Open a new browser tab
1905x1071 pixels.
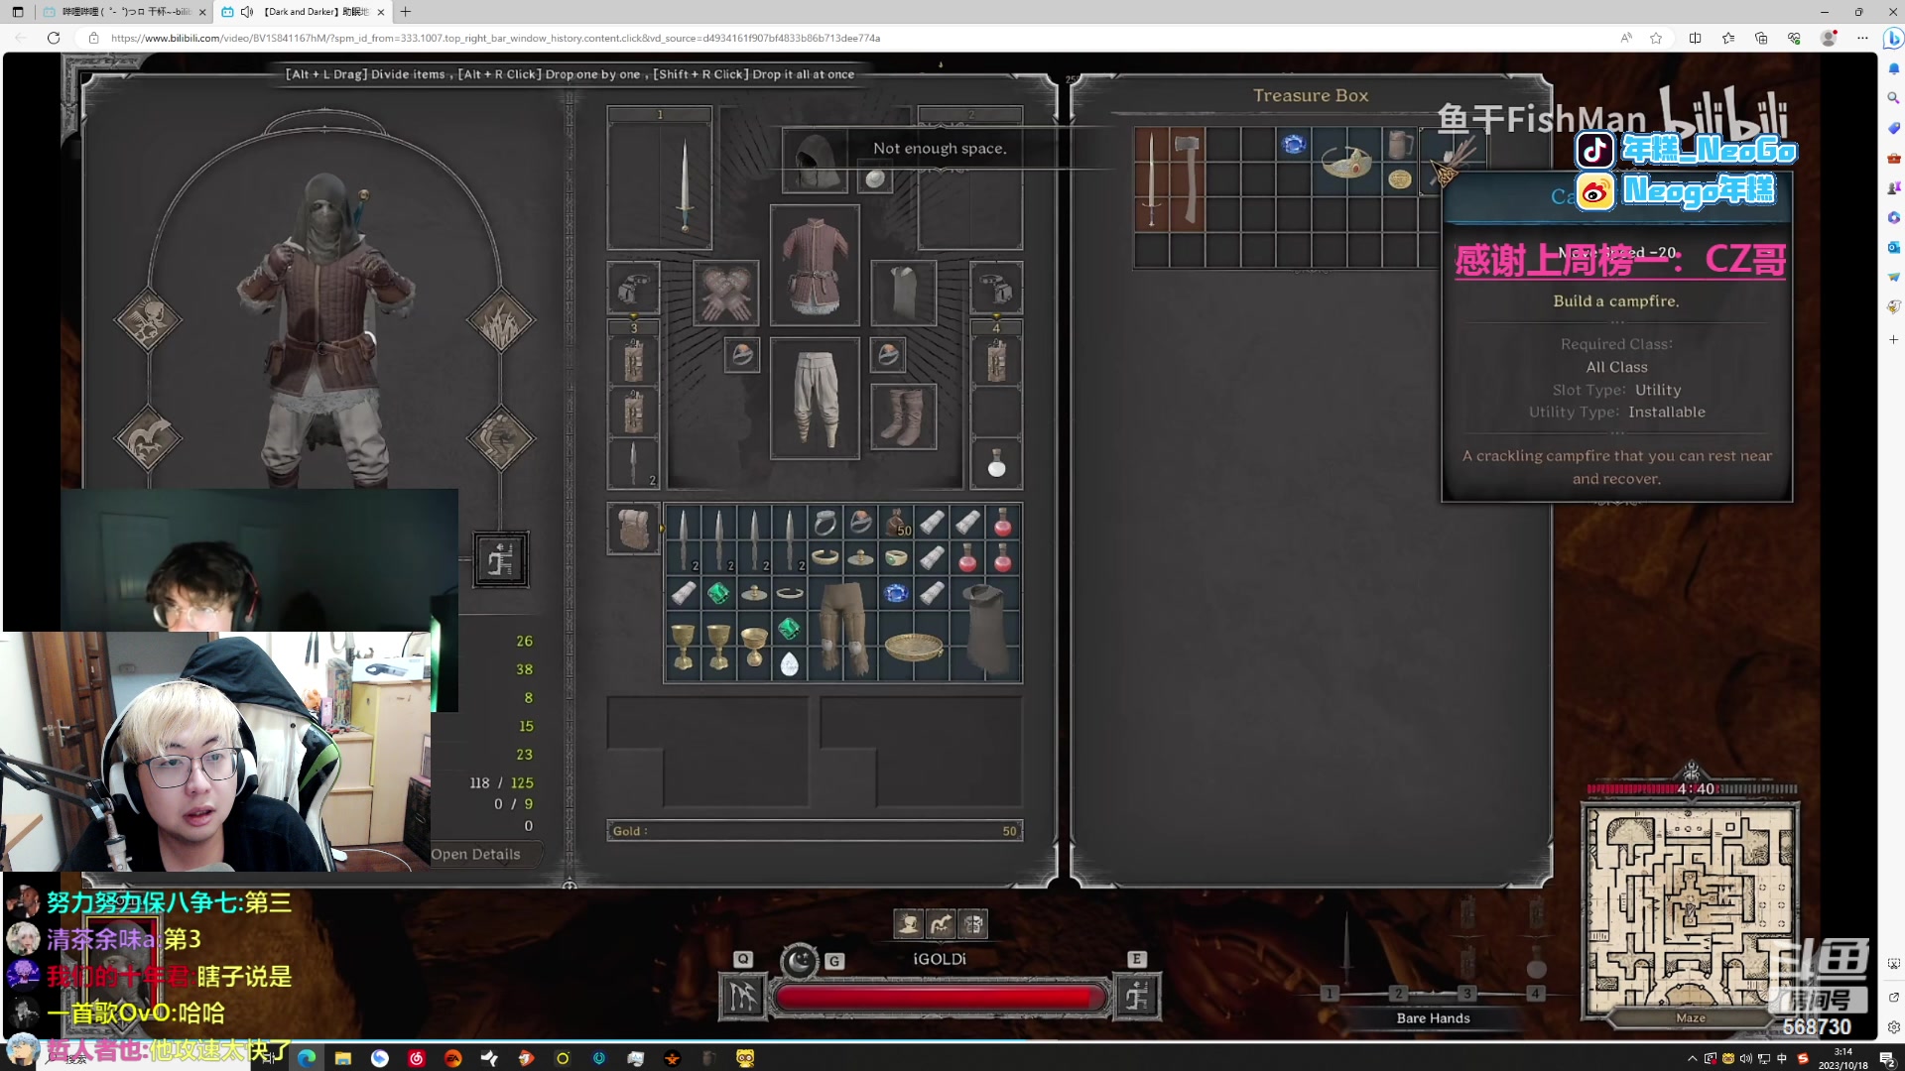406,12
